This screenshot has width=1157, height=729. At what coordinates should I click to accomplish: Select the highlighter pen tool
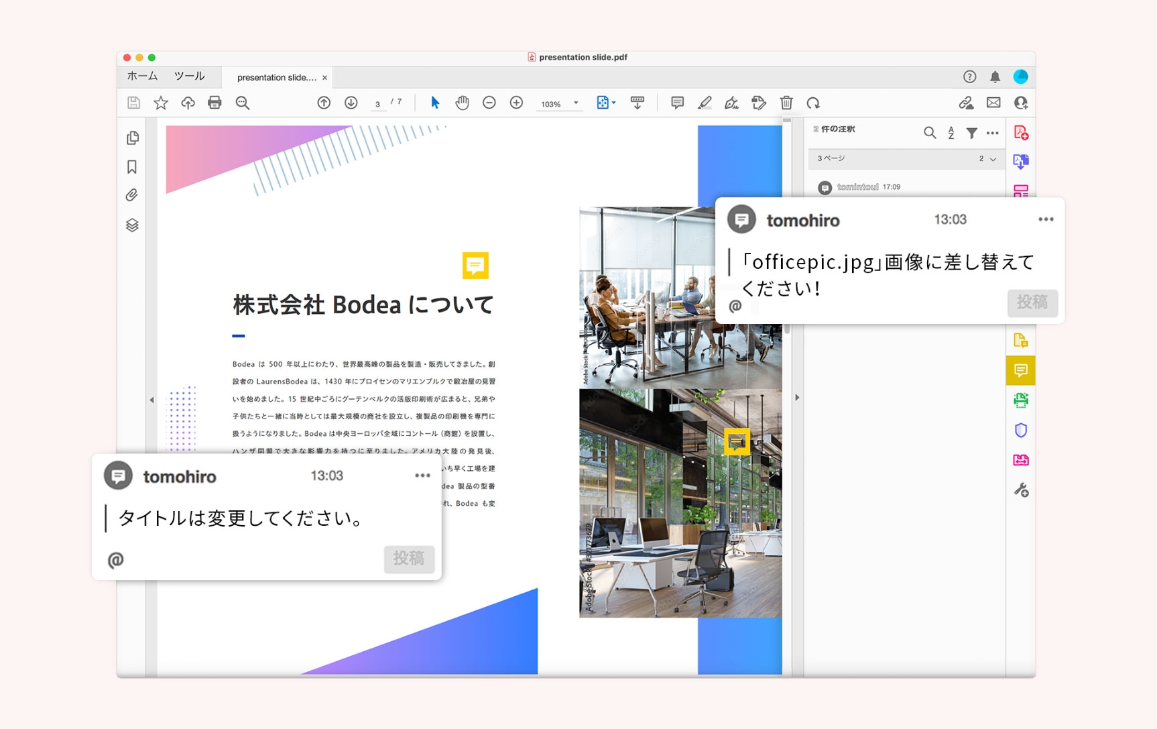[x=705, y=103]
